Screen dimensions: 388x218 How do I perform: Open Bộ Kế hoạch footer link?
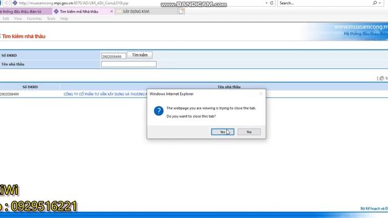click(374, 208)
